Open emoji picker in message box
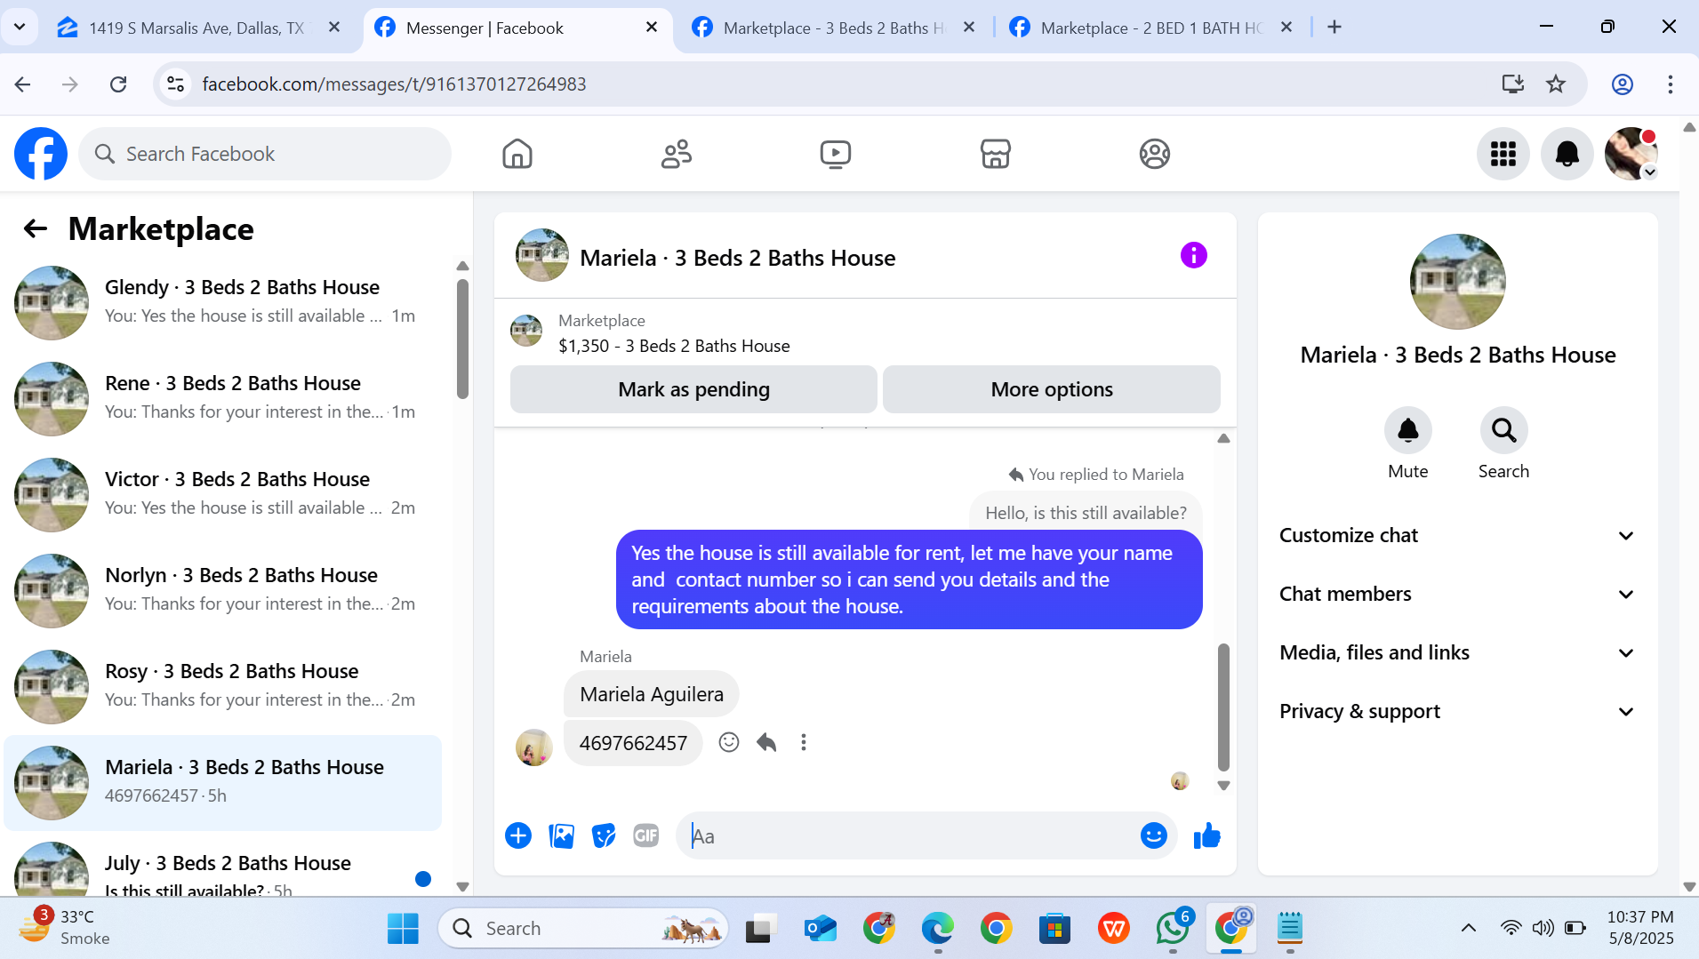Viewport: 1699px width, 959px height. (1153, 835)
